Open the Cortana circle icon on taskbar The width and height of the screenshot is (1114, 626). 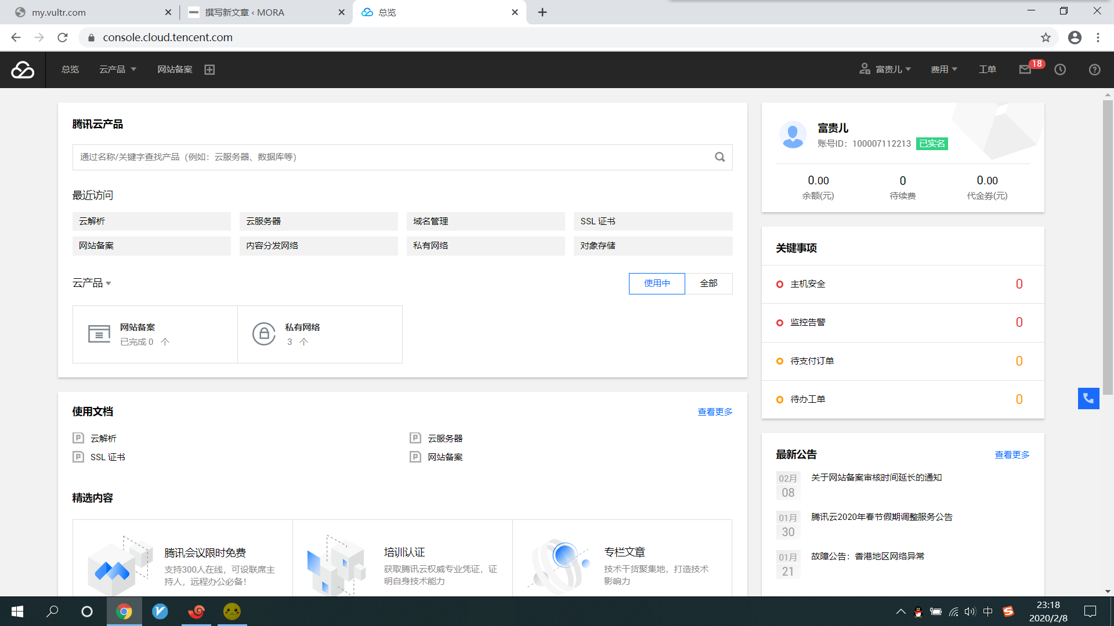87,612
